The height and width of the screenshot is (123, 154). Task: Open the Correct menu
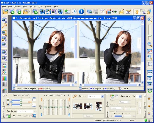click(x=17, y=6)
